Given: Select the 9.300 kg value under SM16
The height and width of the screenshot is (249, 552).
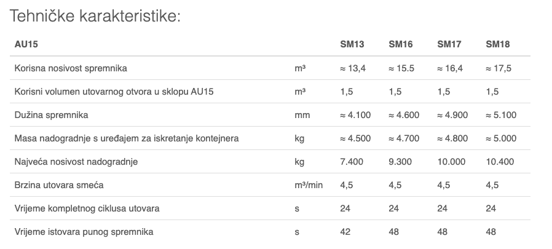Looking at the screenshot, I should point(400,162).
